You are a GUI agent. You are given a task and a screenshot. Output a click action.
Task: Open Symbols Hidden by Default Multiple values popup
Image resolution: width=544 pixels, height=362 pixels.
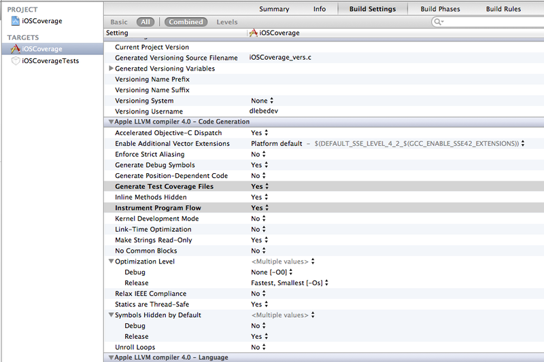283,315
